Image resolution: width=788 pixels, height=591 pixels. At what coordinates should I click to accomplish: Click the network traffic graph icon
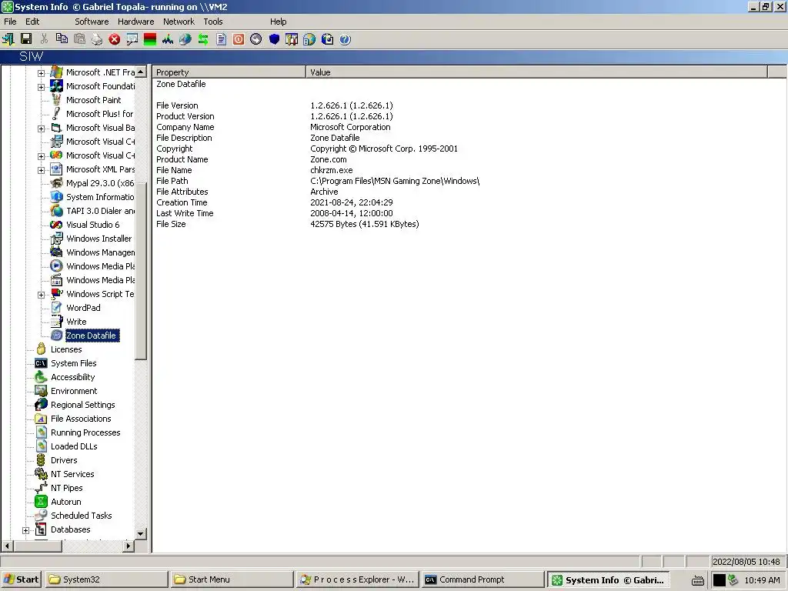pos(168,39)
